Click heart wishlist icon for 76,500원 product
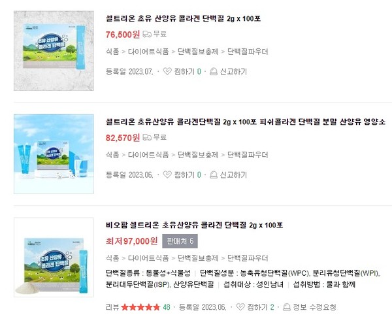Viewport: 392px width, 315px height. point(167,71)
